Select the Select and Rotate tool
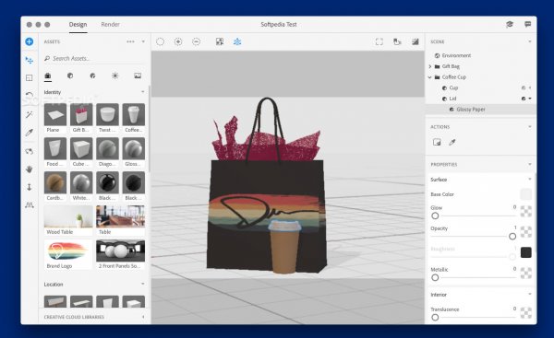Image resolution: width=554 pixels, height=338 pixels. coord(30,95)
